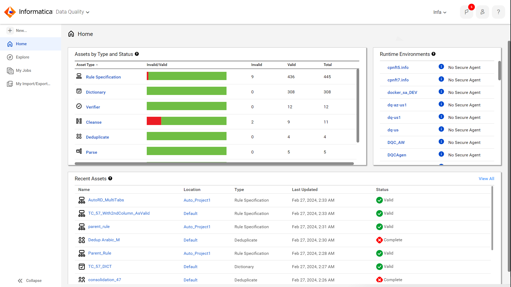
Task: Click the Dictionary asset type icon
Action: 79,91
